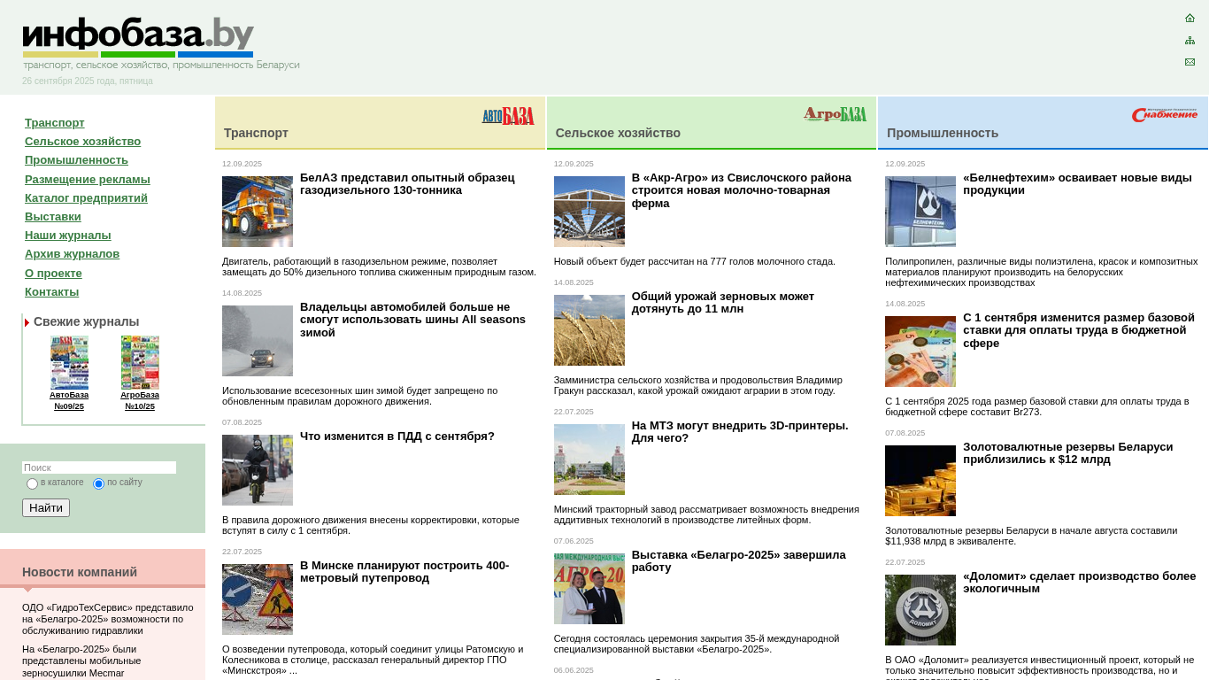The width and height of the screenshot is (1209, 680).
Task: Click the banknotes and coins thumbnail
Action: tap(920, 352)
